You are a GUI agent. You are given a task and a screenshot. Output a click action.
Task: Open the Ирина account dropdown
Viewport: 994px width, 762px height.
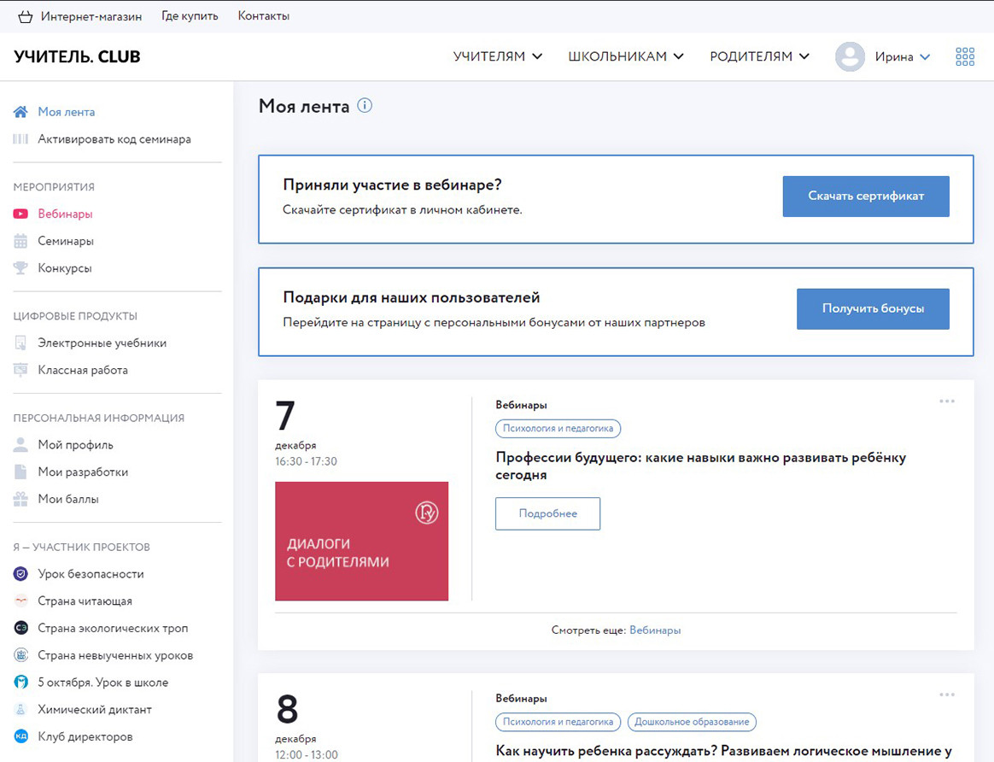[x=902, y=57]
